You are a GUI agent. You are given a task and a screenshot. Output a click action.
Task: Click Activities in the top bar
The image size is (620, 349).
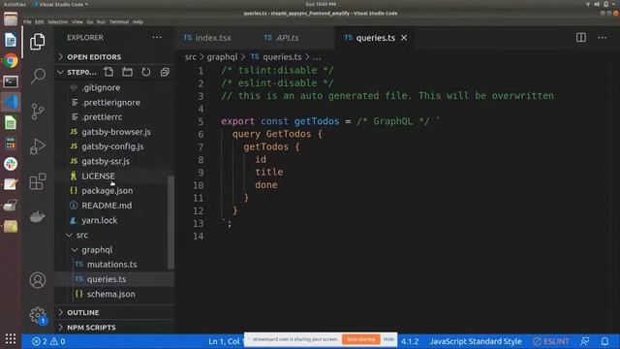[x=15, y=4]
